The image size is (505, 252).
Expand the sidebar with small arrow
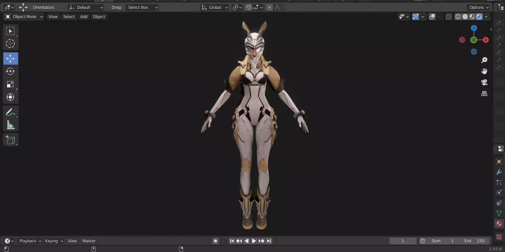pyautogui.click(x=491, y=29)
